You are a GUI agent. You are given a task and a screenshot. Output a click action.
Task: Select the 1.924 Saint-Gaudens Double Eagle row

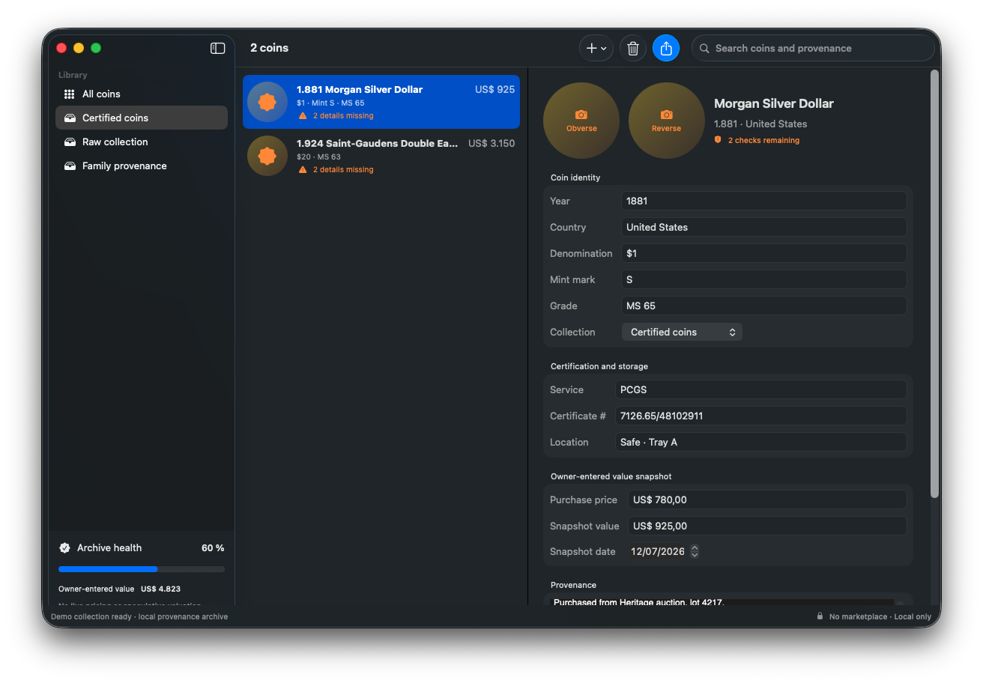pos(381,156)
